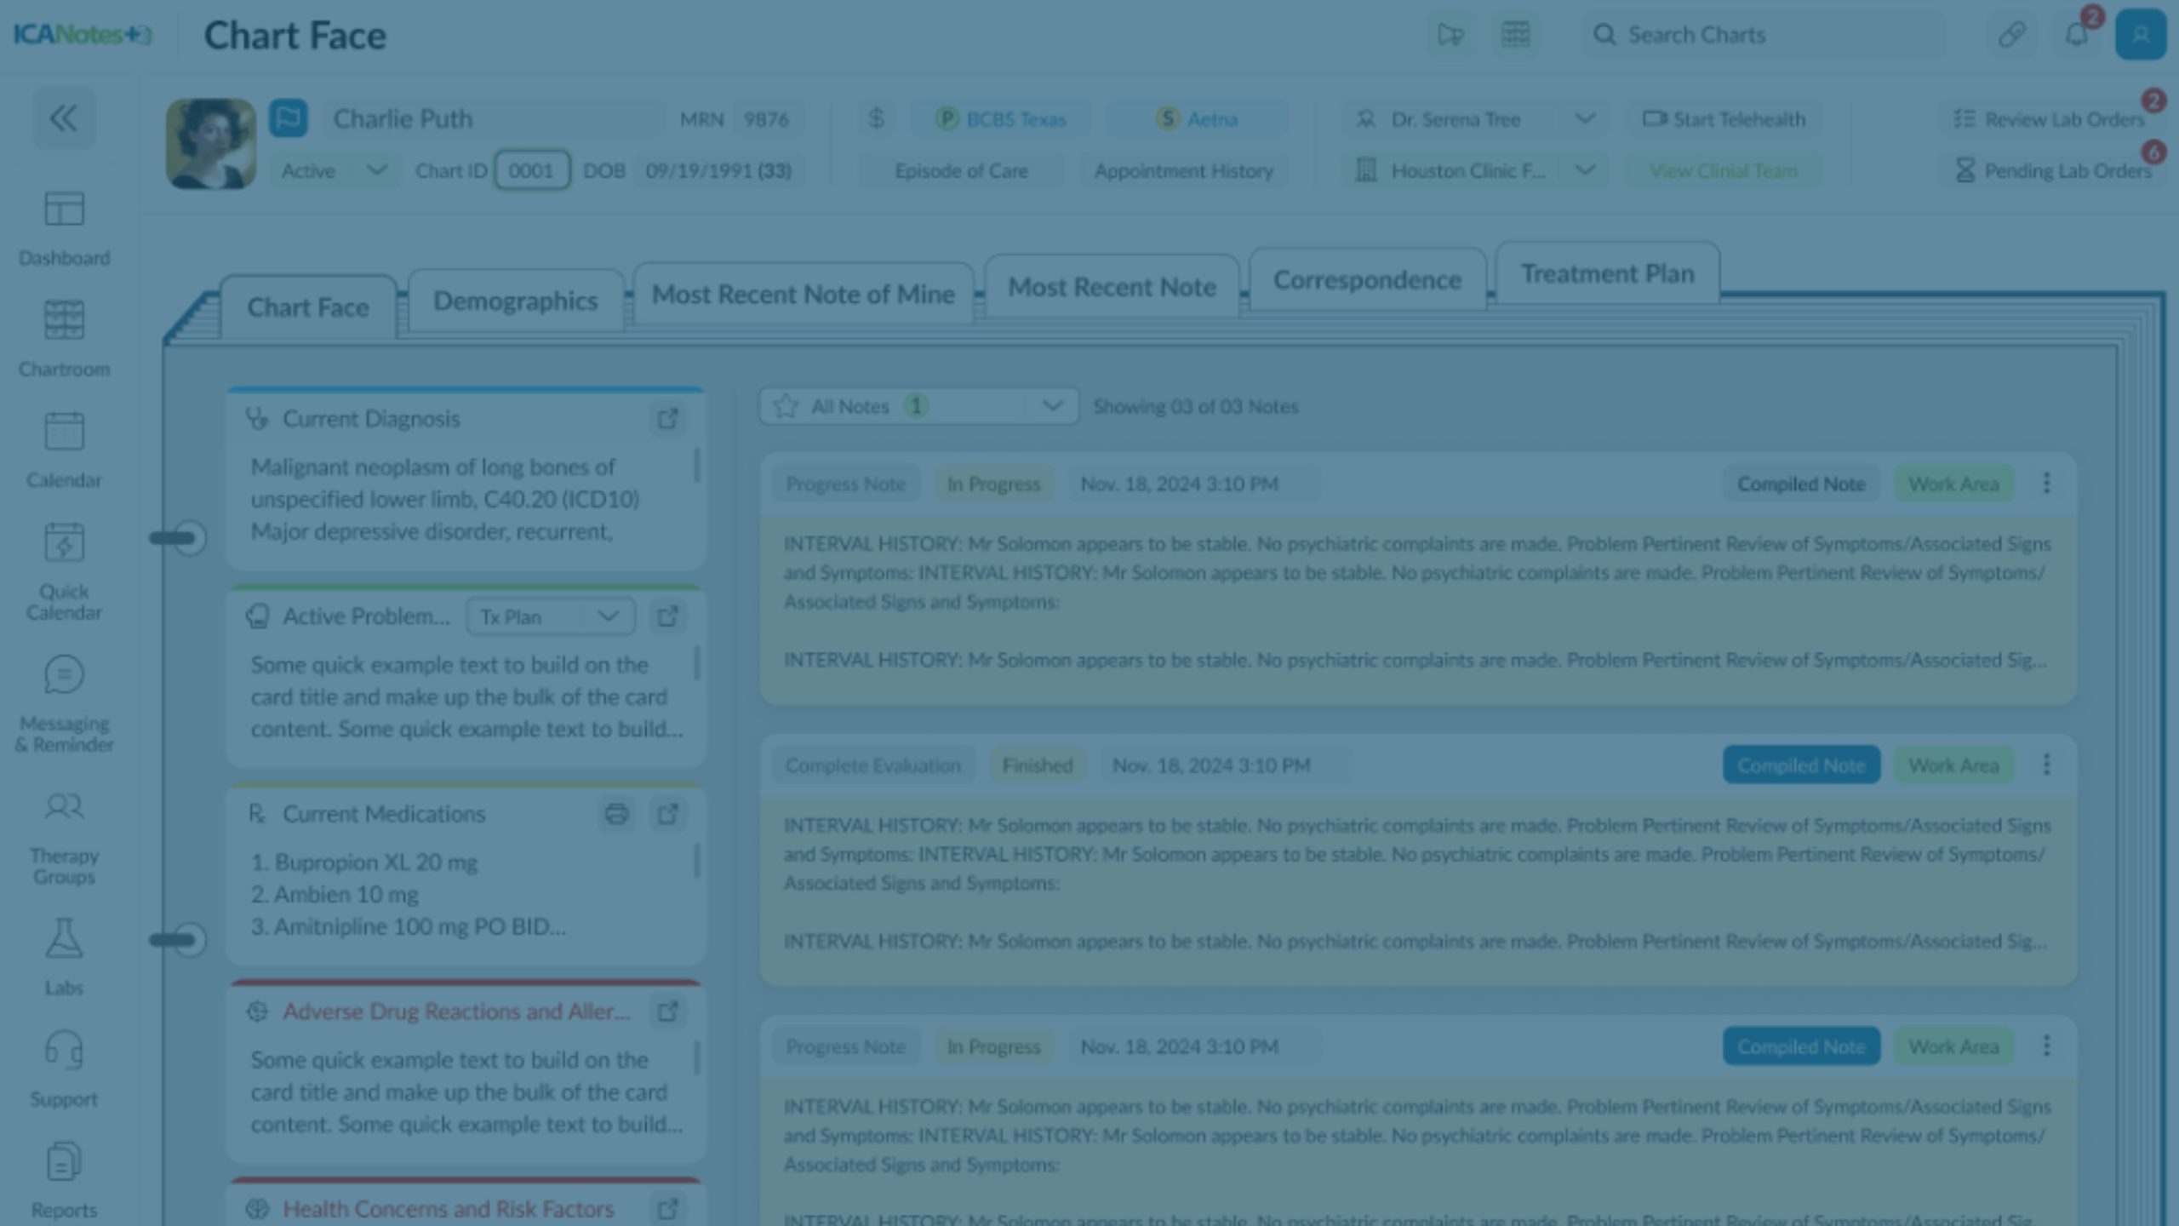Print the Current Medications list

tap(616, 814)
